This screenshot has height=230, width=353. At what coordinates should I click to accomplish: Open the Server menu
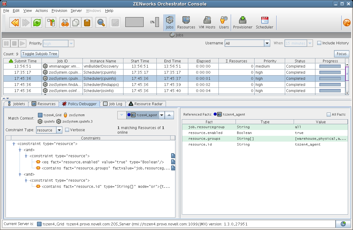tap(76, 11)
